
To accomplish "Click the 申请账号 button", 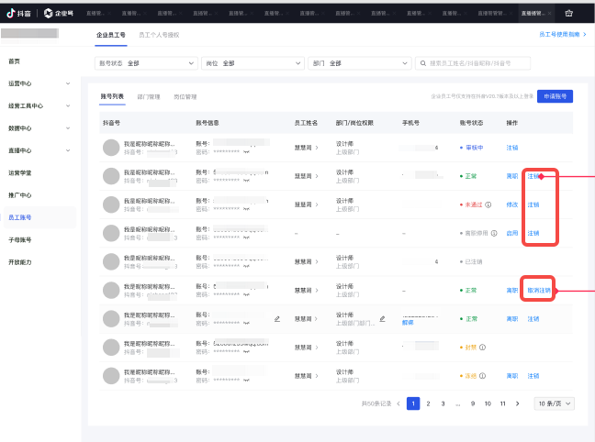I will coord(555,96).
